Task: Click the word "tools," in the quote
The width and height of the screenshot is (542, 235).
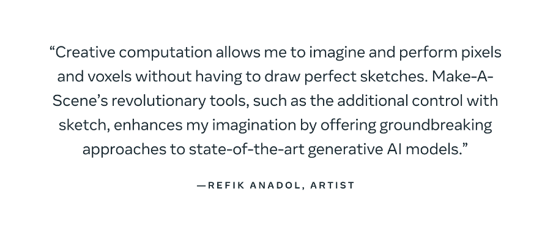Action: tap(229, 101)
